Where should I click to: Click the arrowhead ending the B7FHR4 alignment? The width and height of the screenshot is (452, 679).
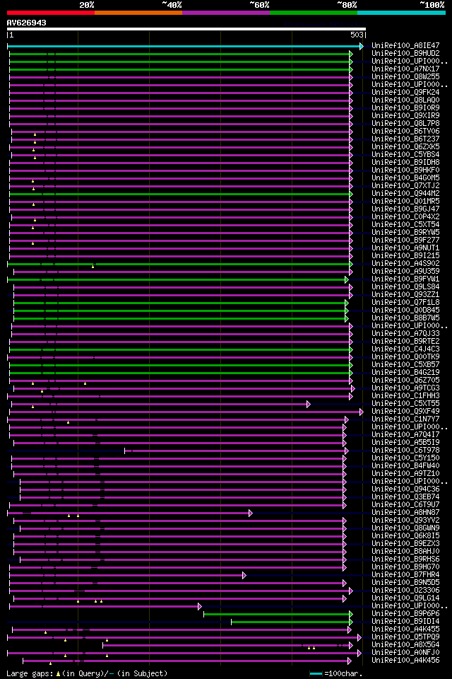click(x=244, y=576)
